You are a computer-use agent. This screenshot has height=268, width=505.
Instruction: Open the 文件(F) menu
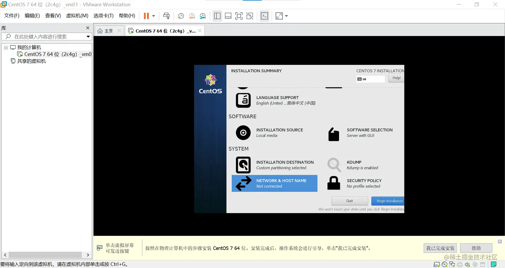click(12, 16)
